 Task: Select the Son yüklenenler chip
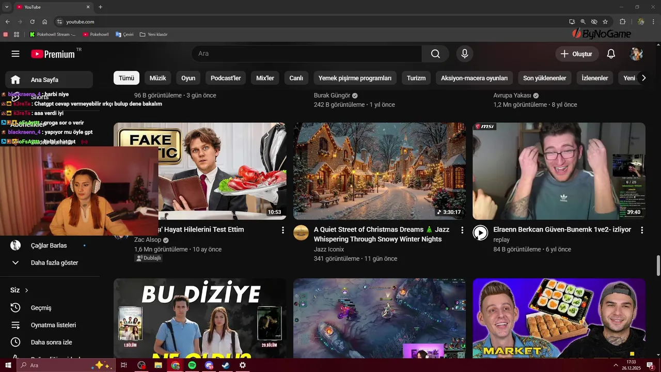point(545,78)
